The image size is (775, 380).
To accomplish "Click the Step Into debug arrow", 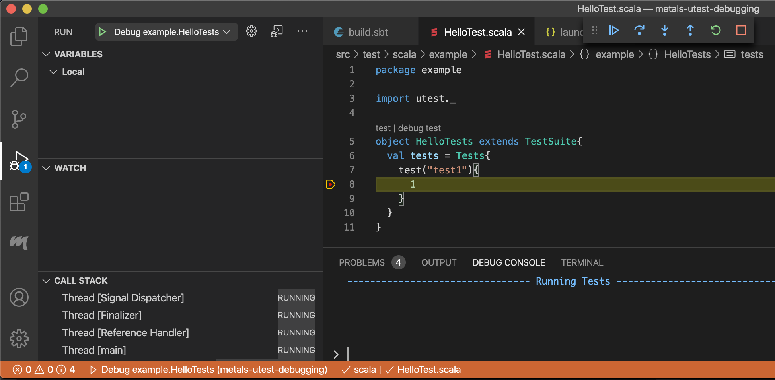I will pos(665,31).
